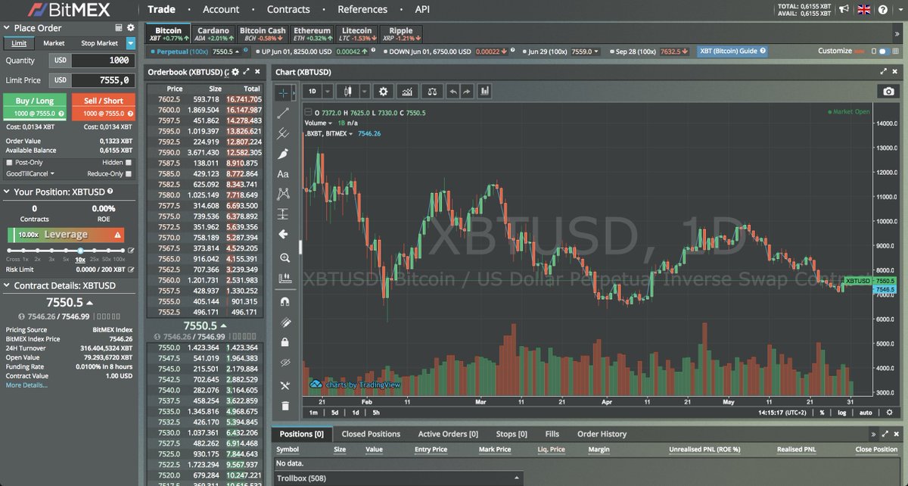Select the zoom in magnifier tool
Screen dimensions: 908x486
tap(285, 257)
